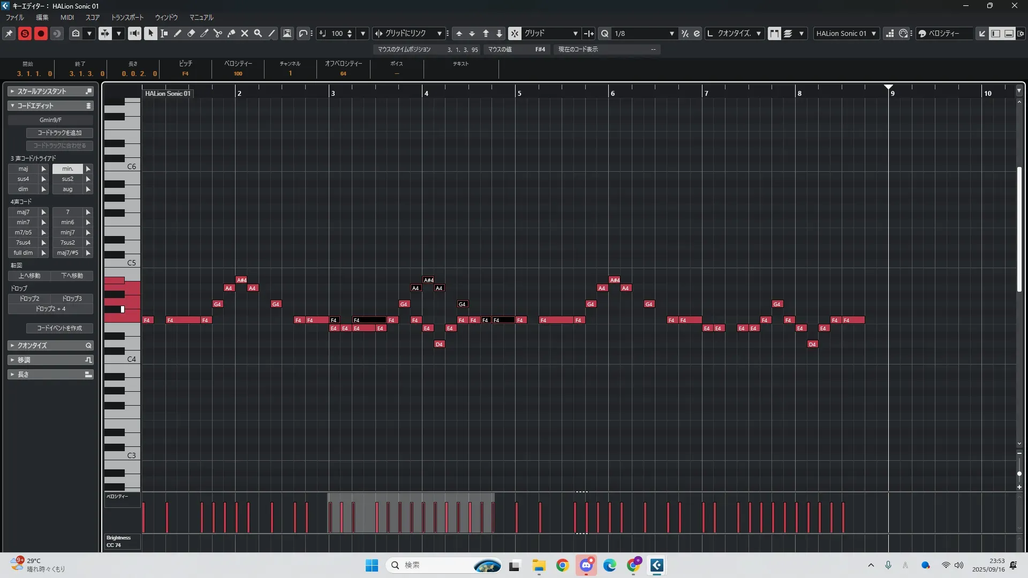The width and height of the screenshot is (1028, 578).
Task: Open the トランスポート menu
Action: point(127,17)
